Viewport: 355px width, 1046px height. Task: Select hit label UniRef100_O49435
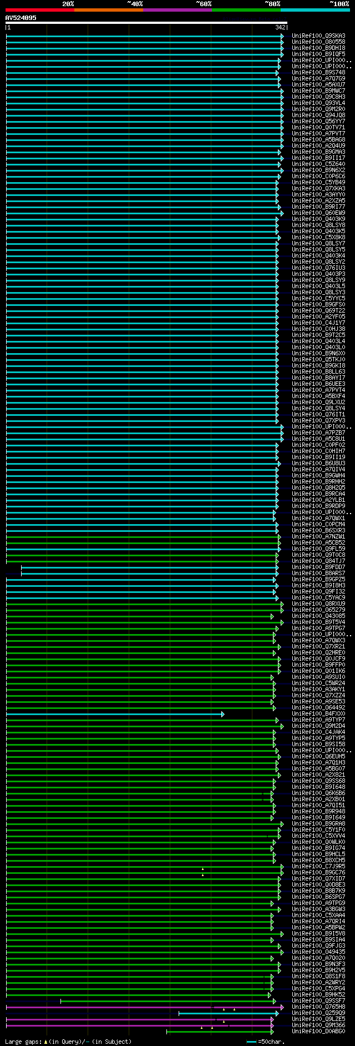[318, 952]
